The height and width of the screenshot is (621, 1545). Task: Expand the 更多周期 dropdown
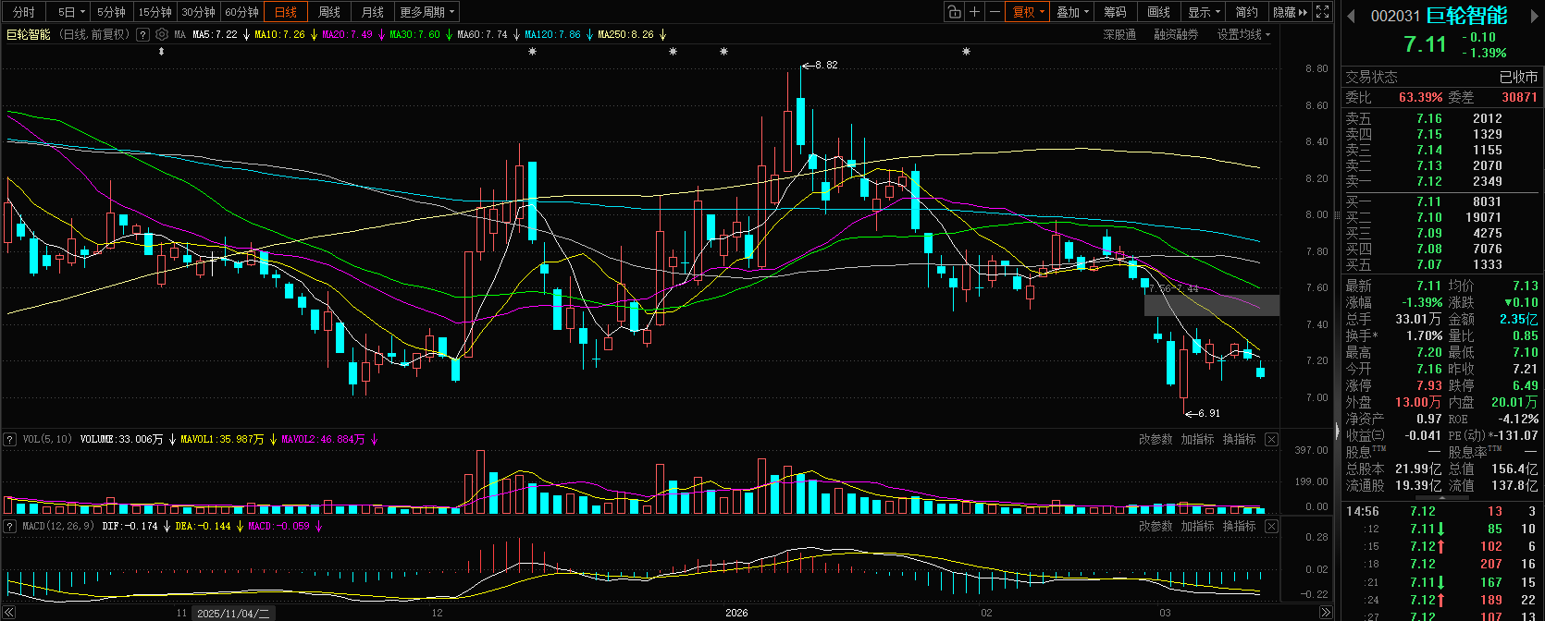click(x=427, y=12)
